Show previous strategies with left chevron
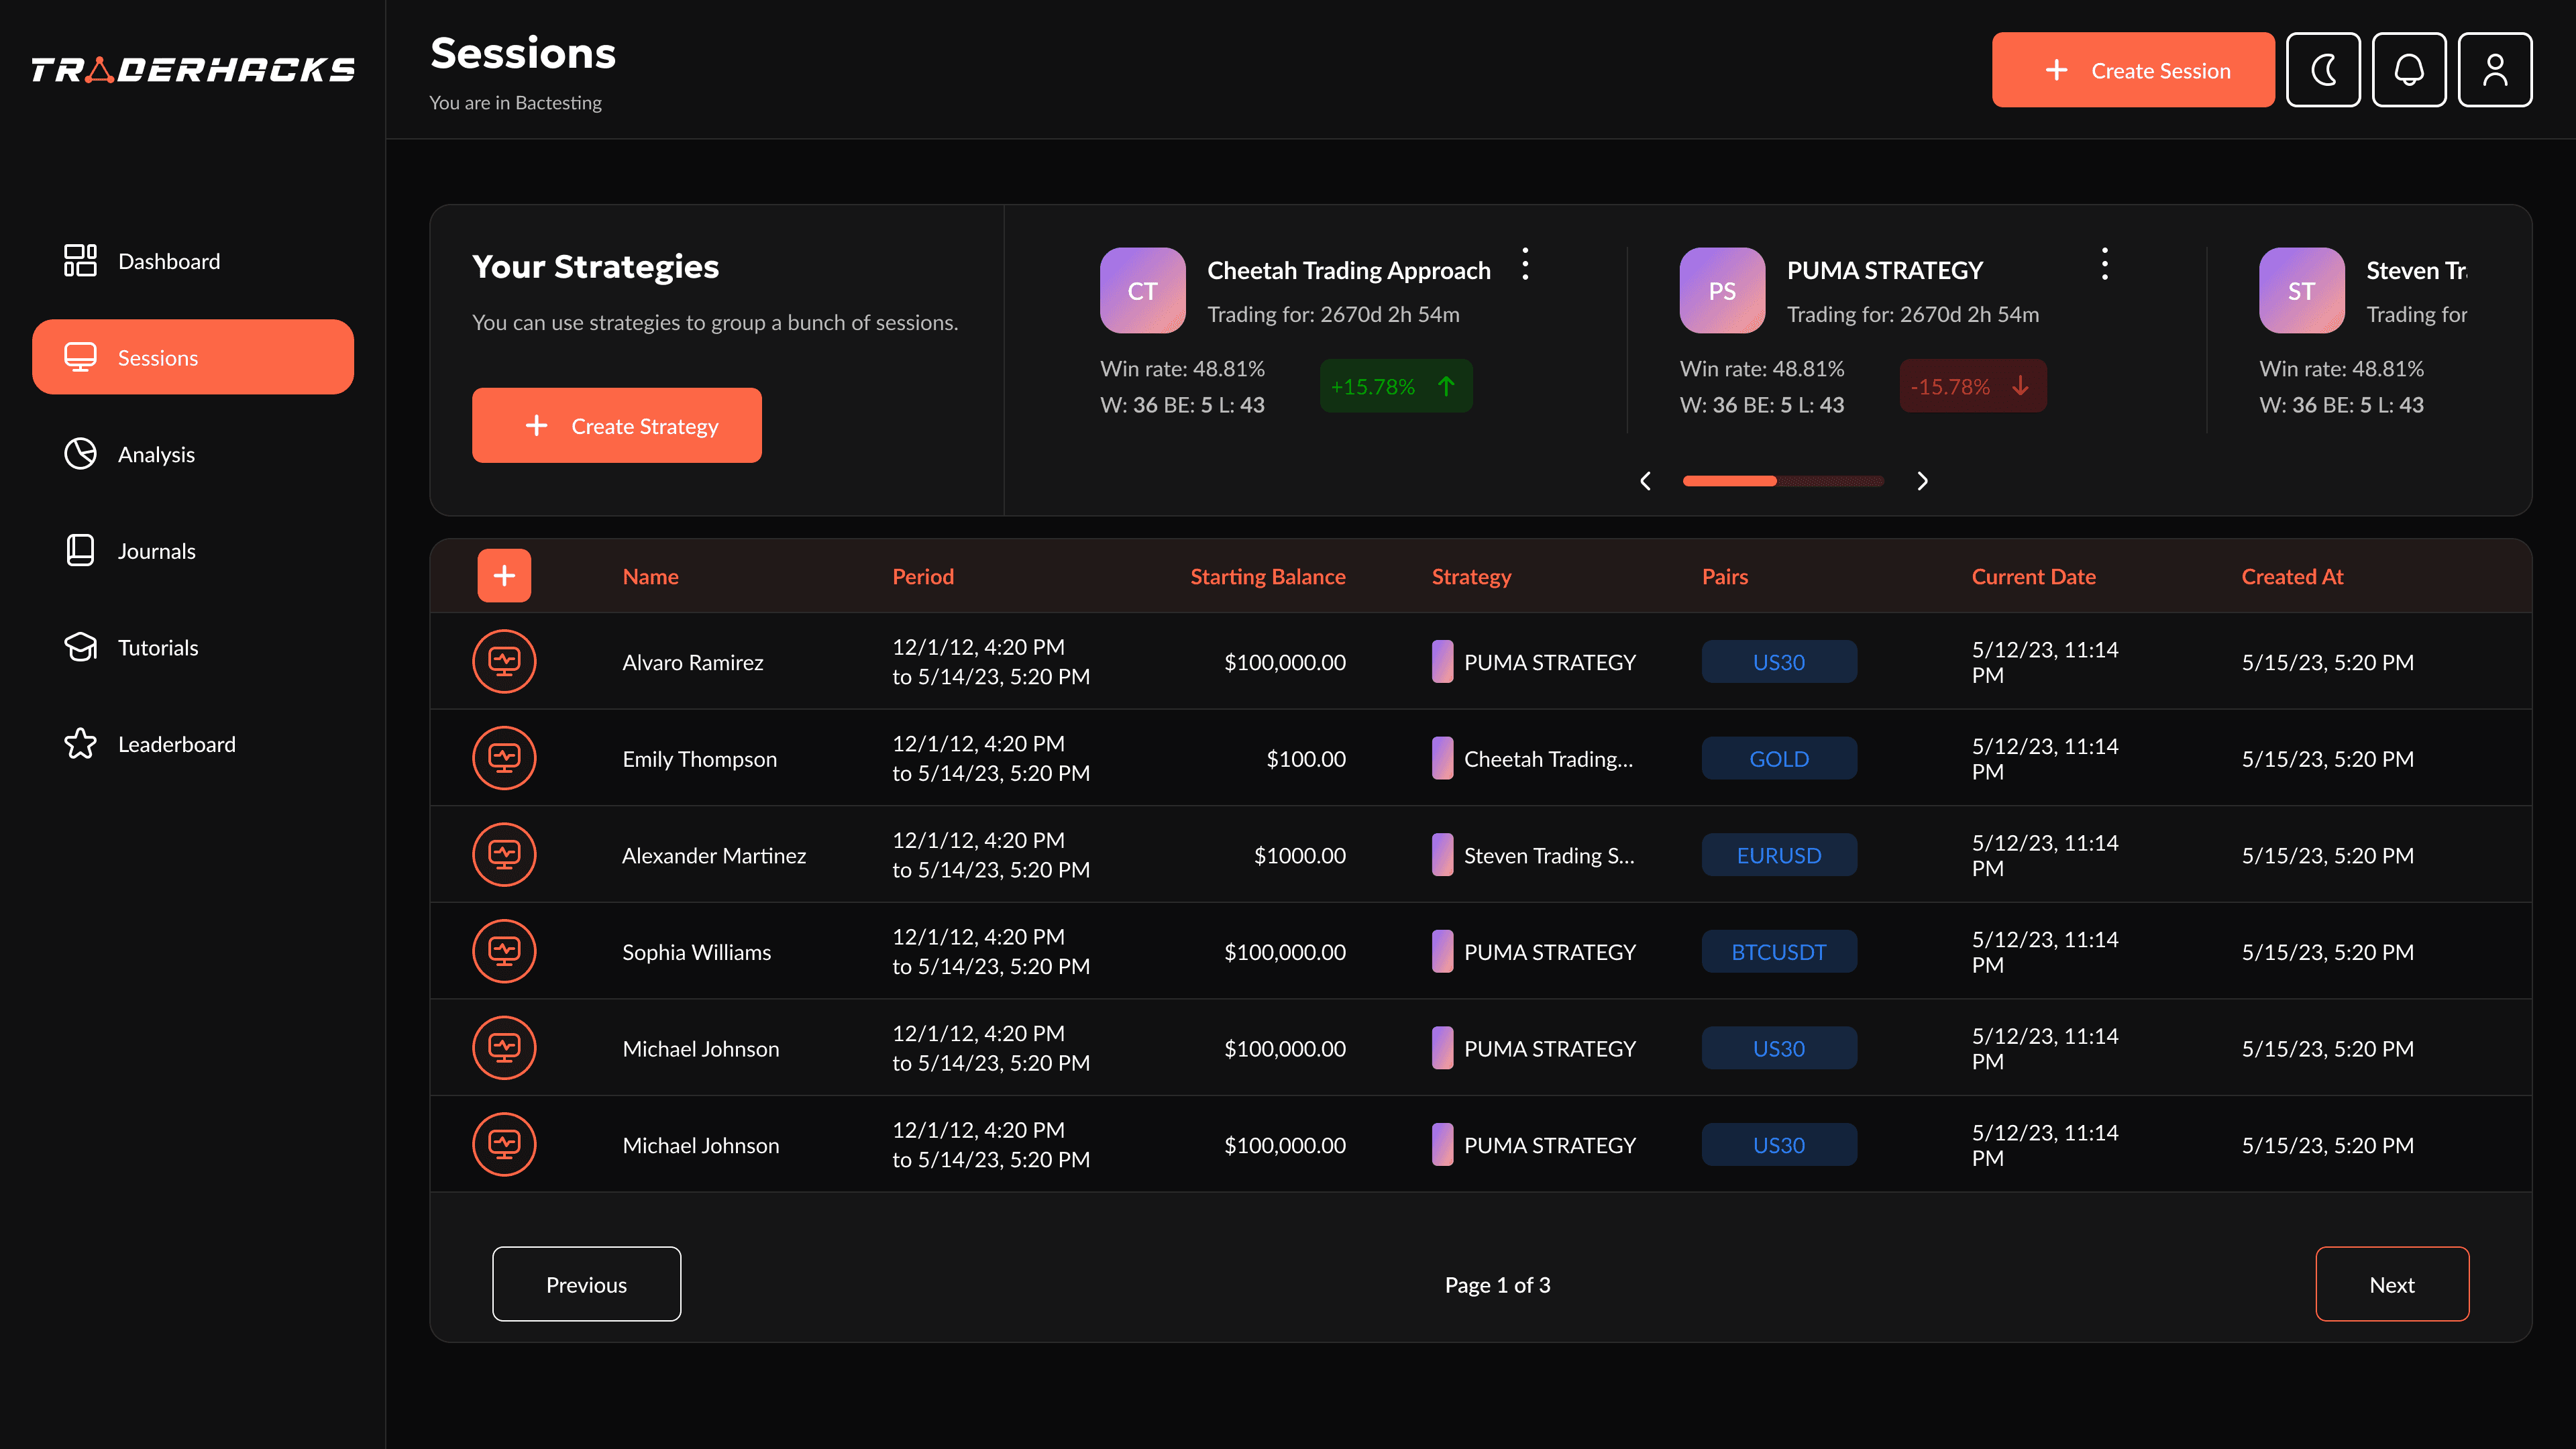Image resolution: width=2576 pixels, height=1449 pixels. pyautogui.click(x=1645, y=481)
